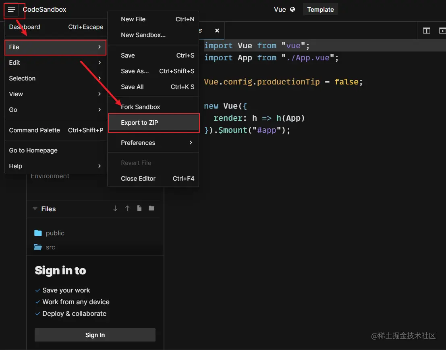Click the import App code line
The width and height of the screenshot is (446, 350).
[271, 58]
